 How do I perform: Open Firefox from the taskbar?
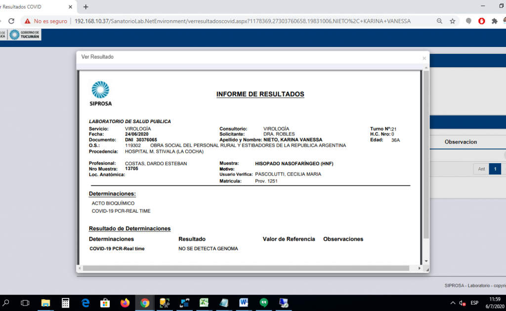click(125, 303)
